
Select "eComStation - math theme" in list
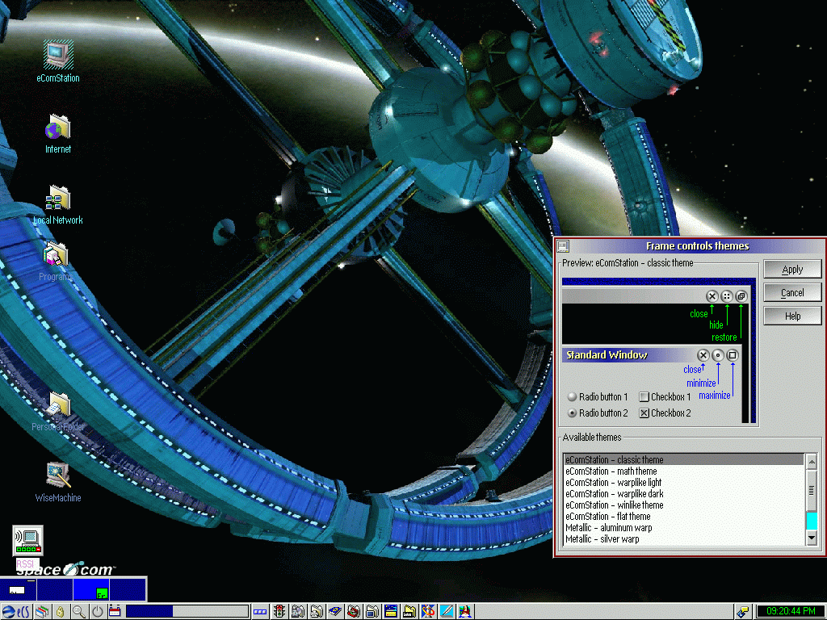(x=611, y=471)
